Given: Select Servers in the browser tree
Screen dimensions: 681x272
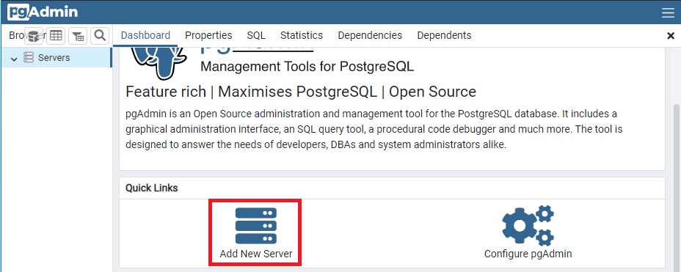Looking at the screenshot, I should click(x=54, y=58).
